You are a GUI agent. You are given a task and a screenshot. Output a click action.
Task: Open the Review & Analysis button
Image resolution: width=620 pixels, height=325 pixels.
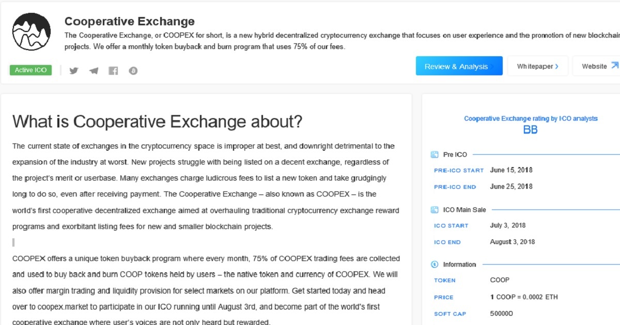[459, 66]
